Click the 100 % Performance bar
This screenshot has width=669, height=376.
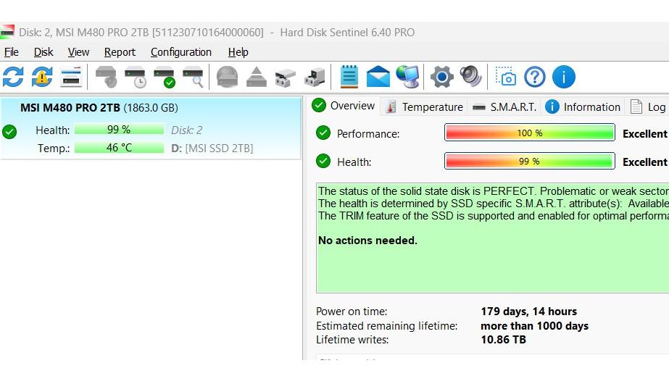[530, 133]
